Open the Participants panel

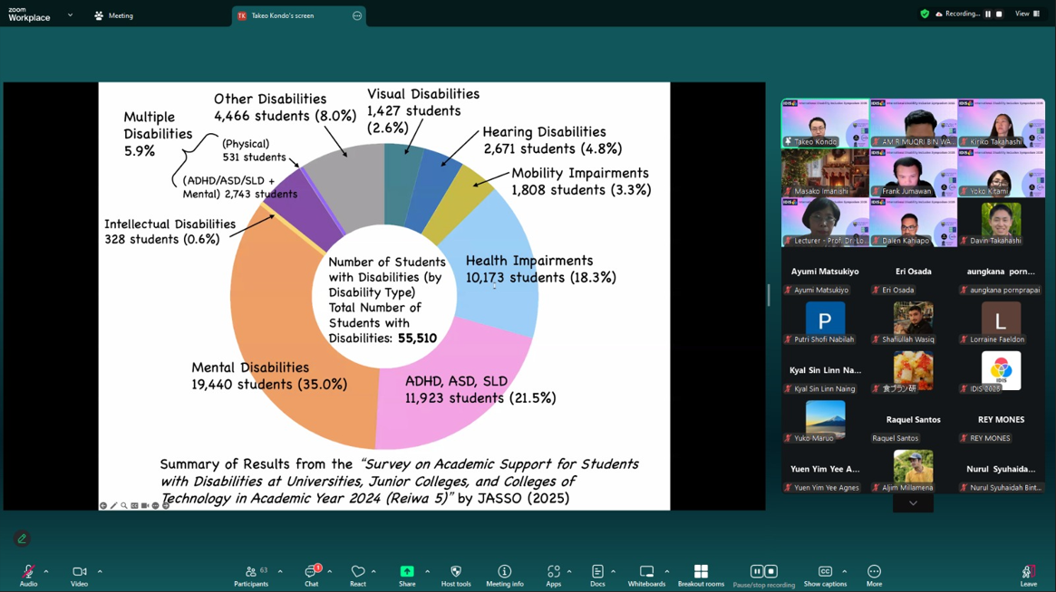[251, 574]
